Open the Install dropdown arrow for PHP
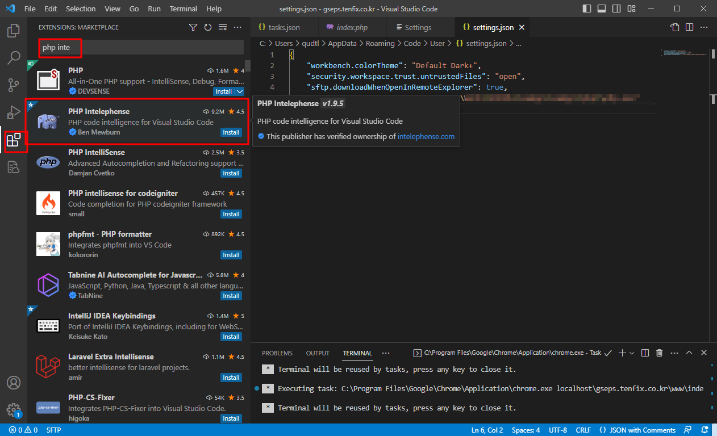717x436 pixels. [239, 91]
